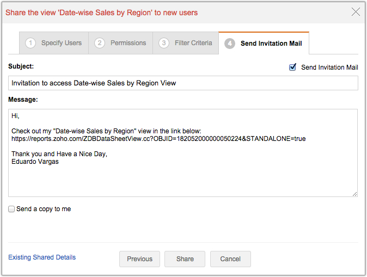Close the share dialog with the X
This screenshot has width=367, height=277.
[x=356, y=12]
